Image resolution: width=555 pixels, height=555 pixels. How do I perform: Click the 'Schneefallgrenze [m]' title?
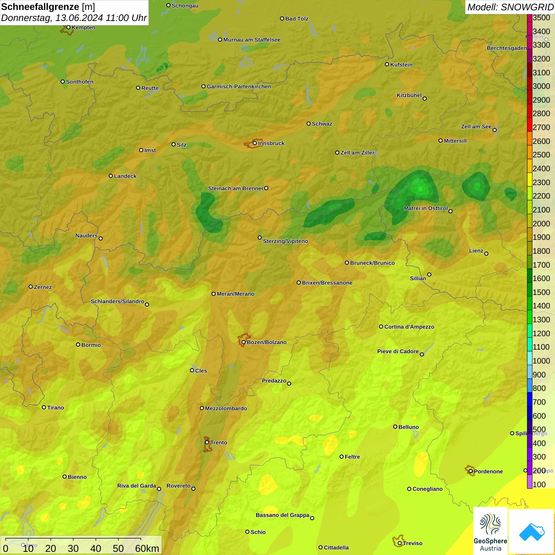48,7
